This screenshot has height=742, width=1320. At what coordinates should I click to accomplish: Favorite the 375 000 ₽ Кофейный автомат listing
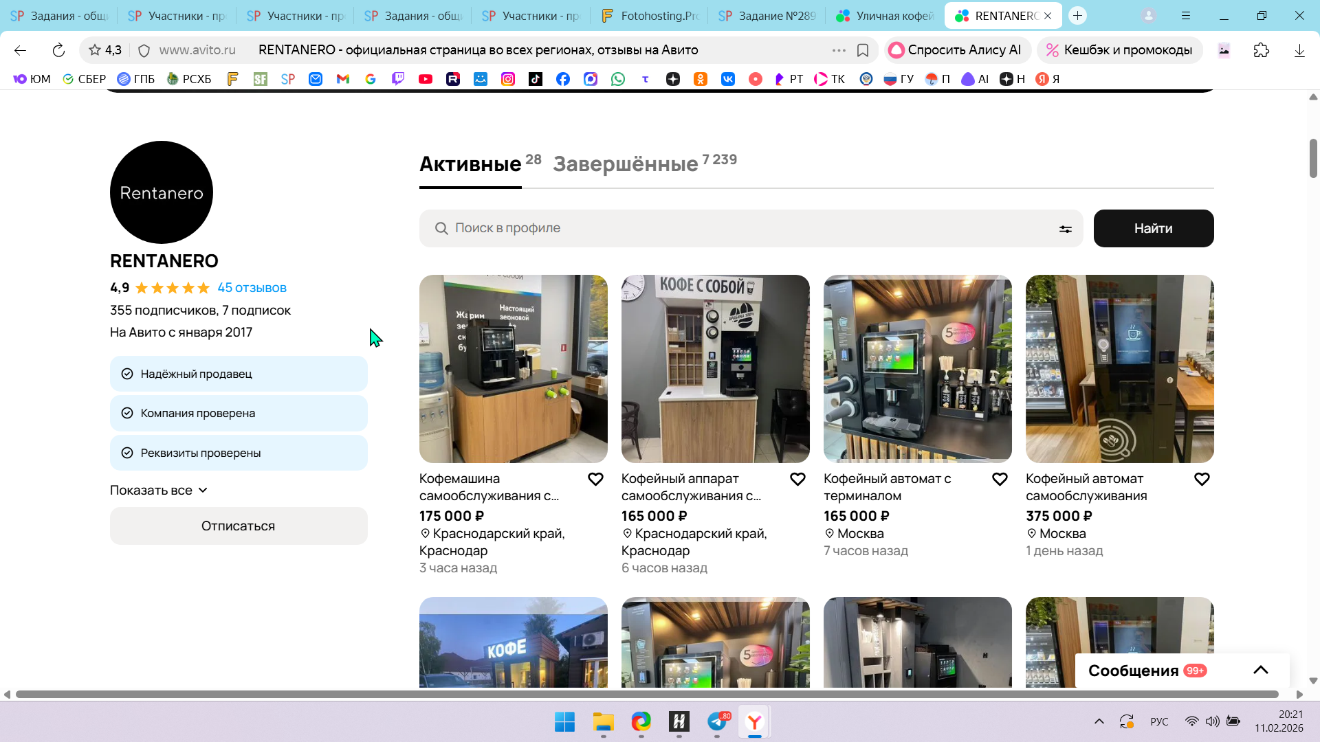point(1202,479)
